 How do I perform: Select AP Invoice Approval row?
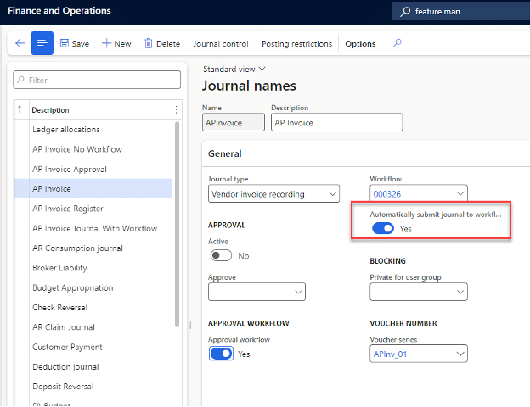pos(93,169)
